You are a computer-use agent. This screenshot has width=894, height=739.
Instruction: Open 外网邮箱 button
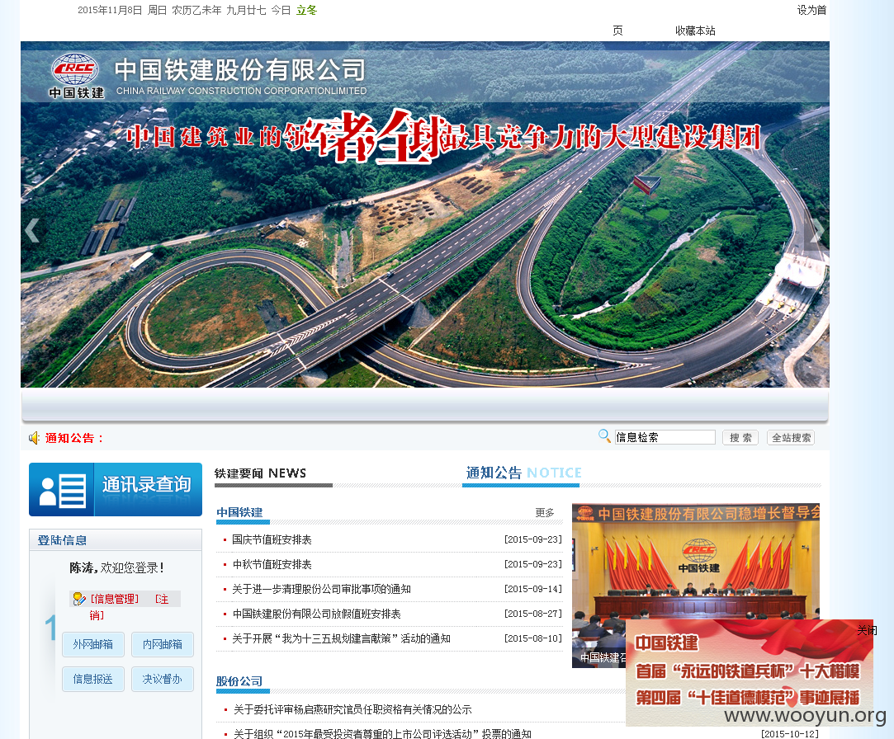93,644
